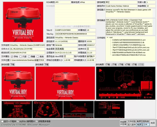Viewport: 157px width, 127px height.
Task: Click the 账户关联需求 field showing 联网账户
Action: pyautogui.click(x=91, y=56)
